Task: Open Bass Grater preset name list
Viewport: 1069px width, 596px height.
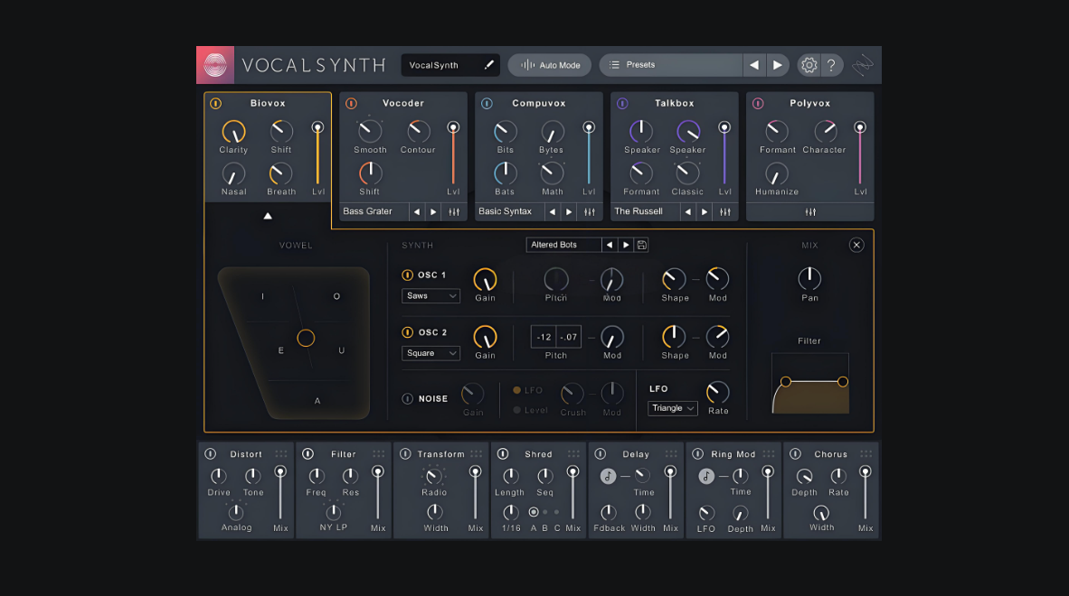Action: 374,211
